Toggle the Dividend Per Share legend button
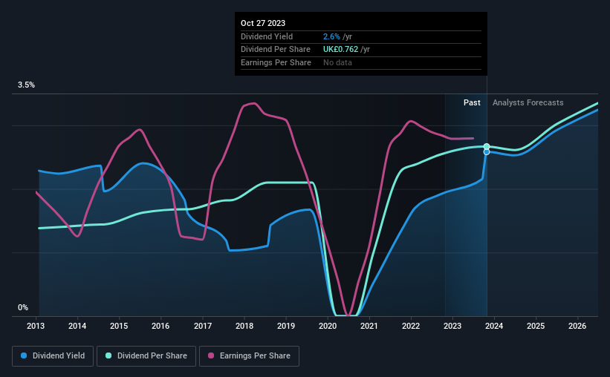 (x=146, y=356)
